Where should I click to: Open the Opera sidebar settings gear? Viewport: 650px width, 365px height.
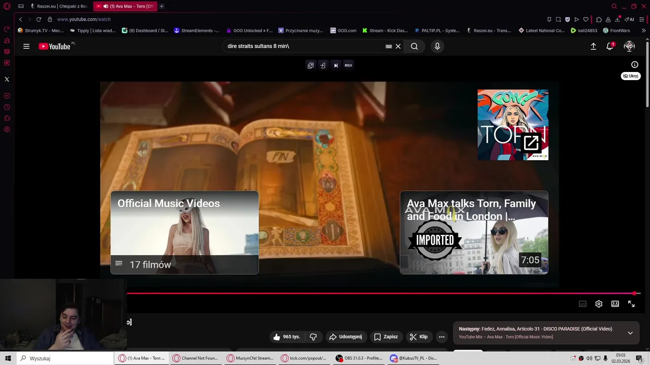(7, 129)
